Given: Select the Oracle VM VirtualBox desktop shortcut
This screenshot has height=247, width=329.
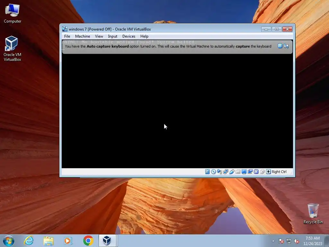Looking at the screenshot, I should coord(12,49).
